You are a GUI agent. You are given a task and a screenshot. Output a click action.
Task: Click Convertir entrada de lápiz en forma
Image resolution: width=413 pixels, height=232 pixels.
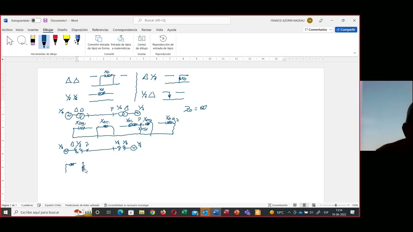[98, 43]
